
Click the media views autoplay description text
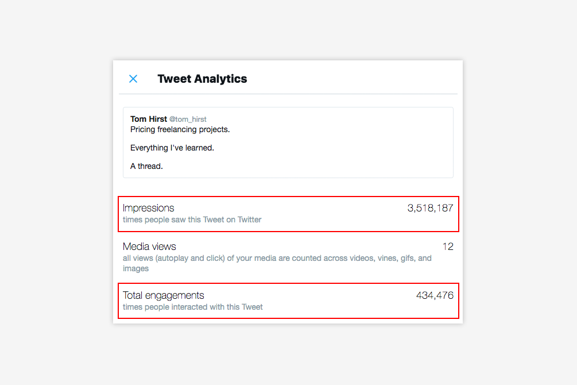[277, 258]
